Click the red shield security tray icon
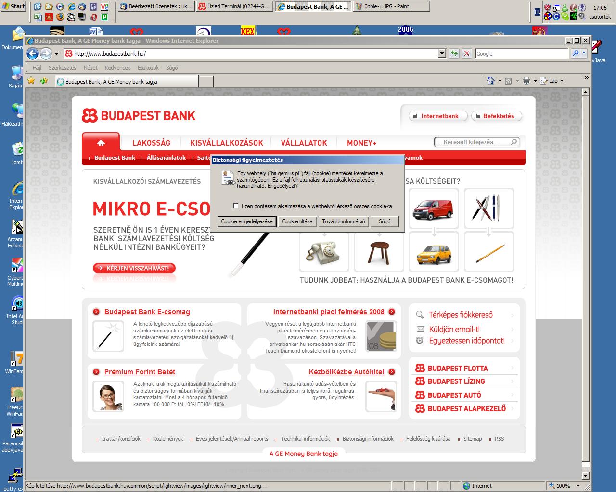The height and width of the screenshot is (492, 616). coord(547,7)
